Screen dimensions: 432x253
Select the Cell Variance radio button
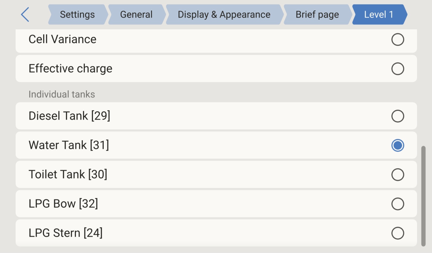click(x=397, y=40)
